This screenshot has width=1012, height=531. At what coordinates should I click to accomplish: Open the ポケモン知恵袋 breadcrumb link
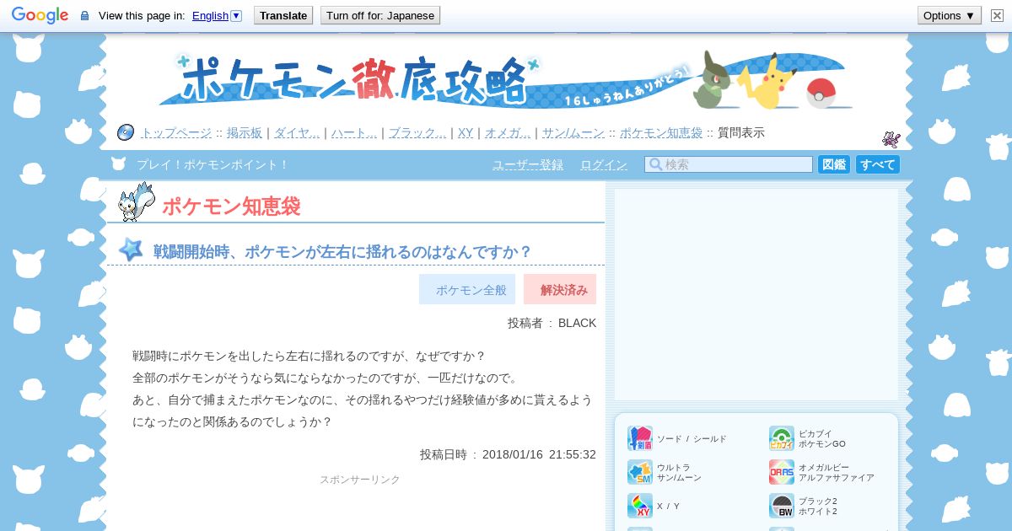pos(661,133)
